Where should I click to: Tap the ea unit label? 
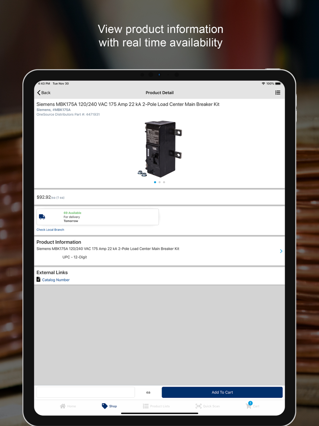pos(148,392)
